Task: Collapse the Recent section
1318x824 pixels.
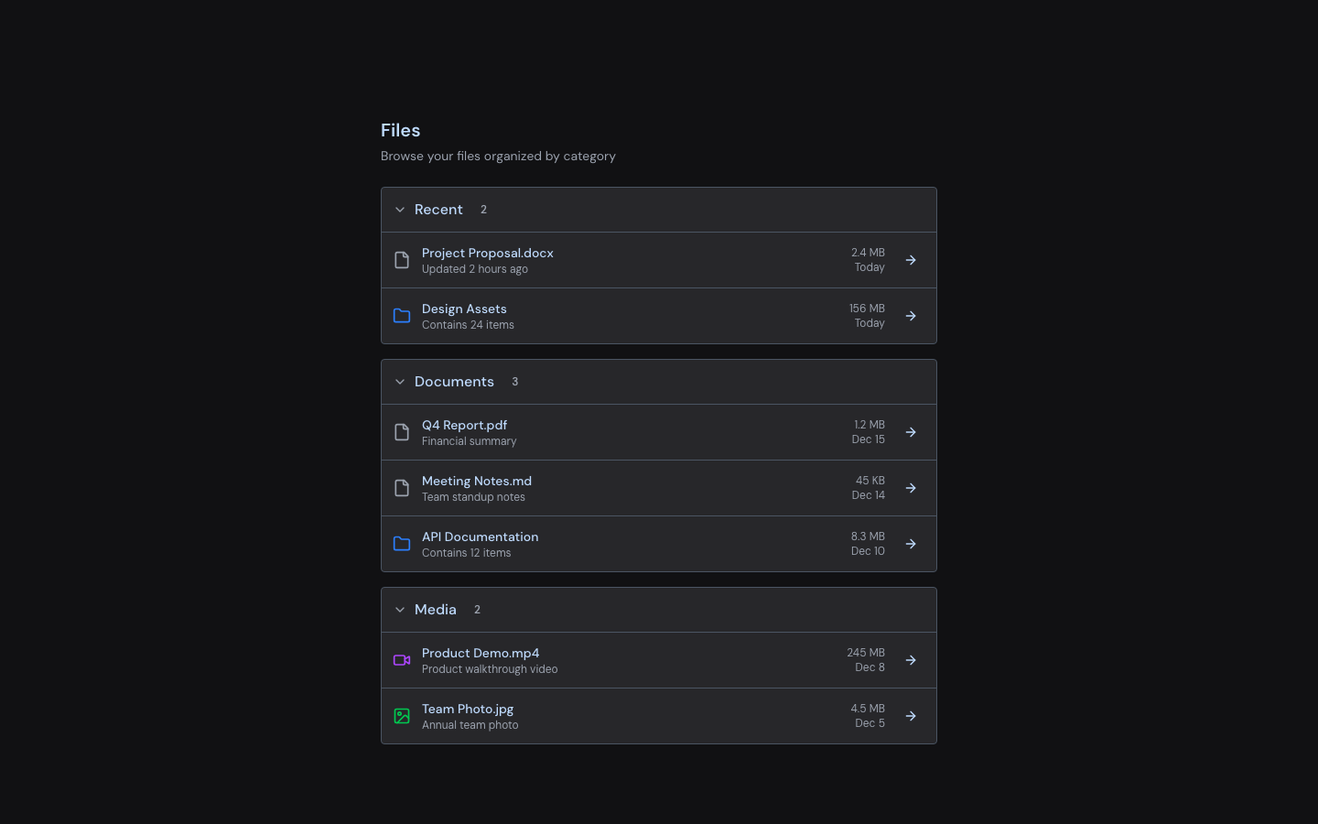Action: tap(400, 210)
